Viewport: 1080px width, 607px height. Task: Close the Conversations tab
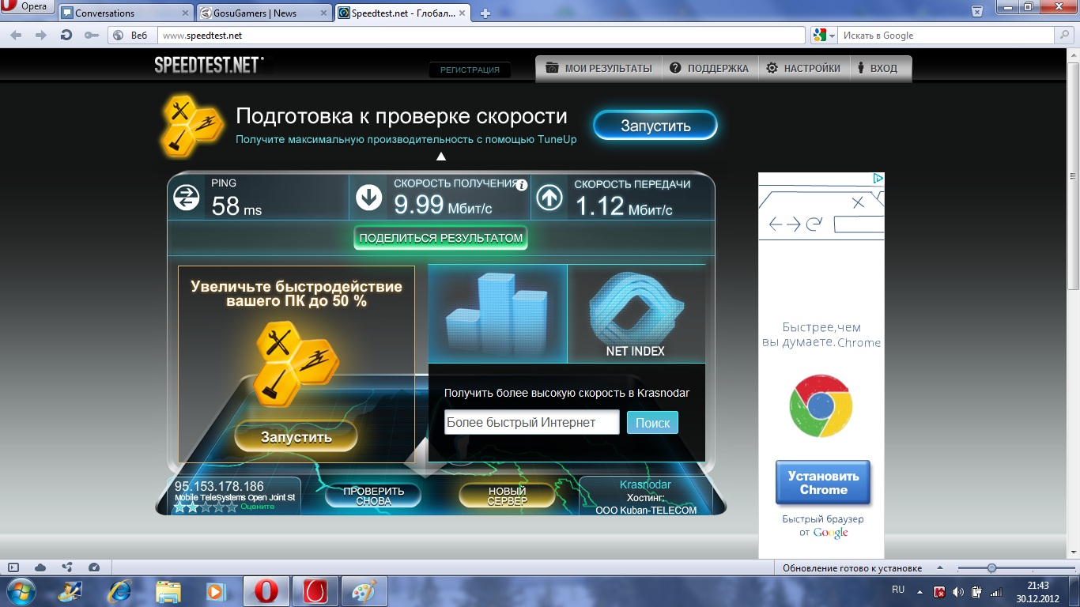click(x=186, y=13)
